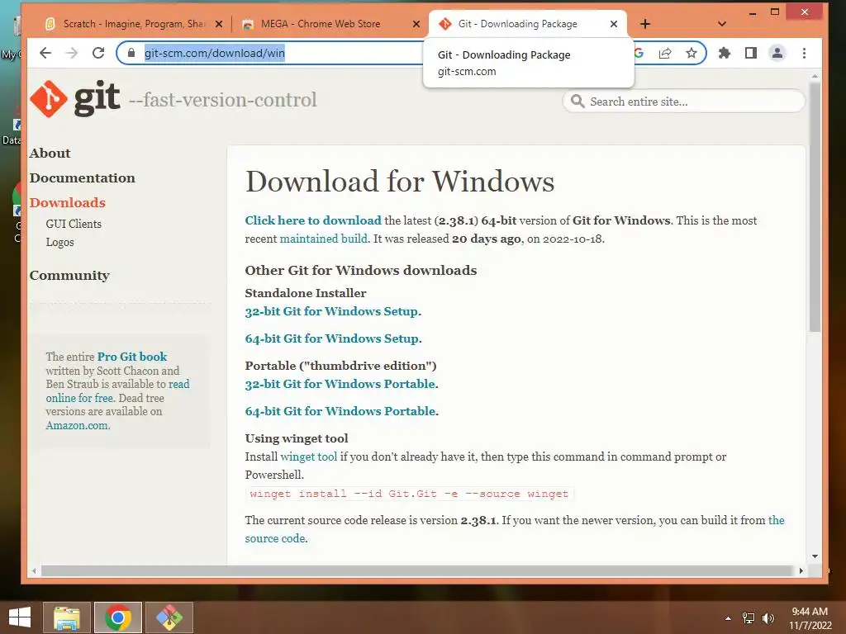Click the Pro Git book link

[132, 357]
